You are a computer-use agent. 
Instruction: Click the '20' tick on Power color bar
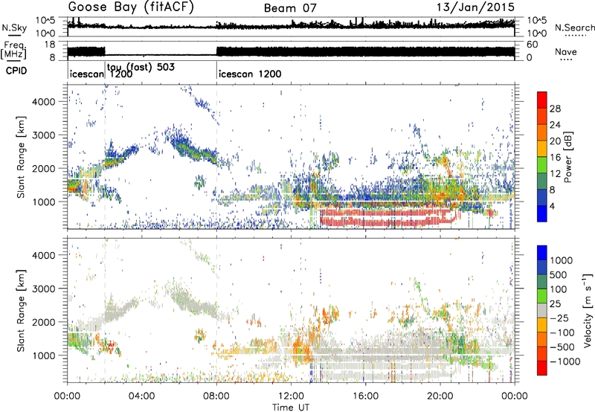pos(555,141)
